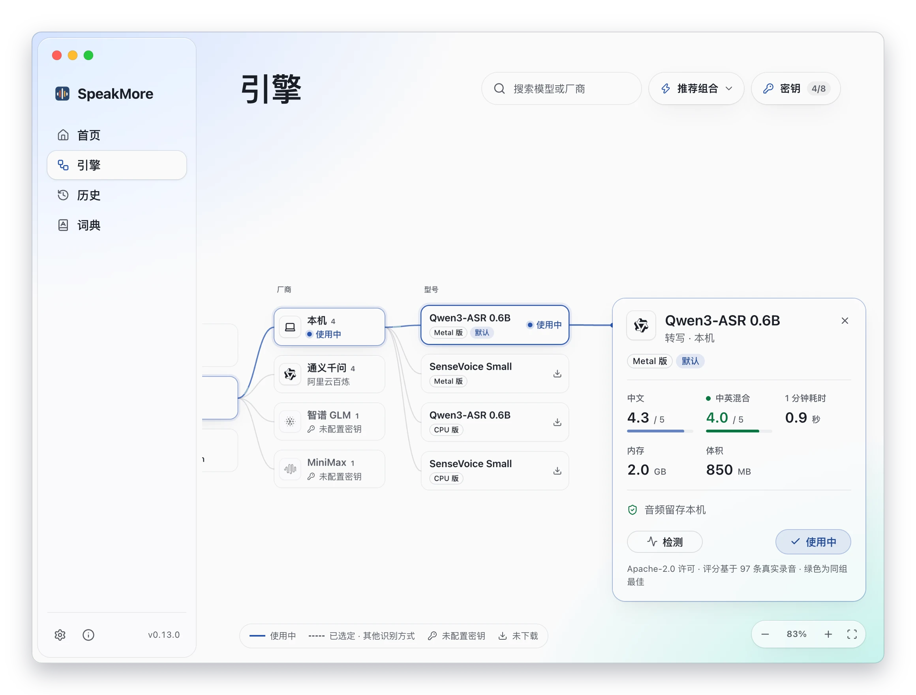This screenshot has width=916, height=695.
Task: Click the SpeakMore logo icon
Action: pos(62,94)
